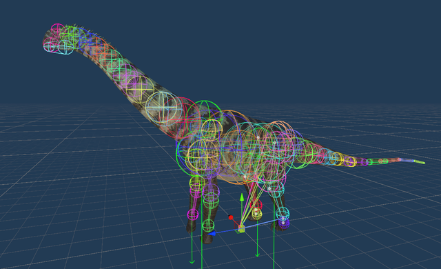This screenshot has width=441, height=269.
Task: Select the blue Z-axis arrowhead of the gizmo
Action: [x=212, y=233]
